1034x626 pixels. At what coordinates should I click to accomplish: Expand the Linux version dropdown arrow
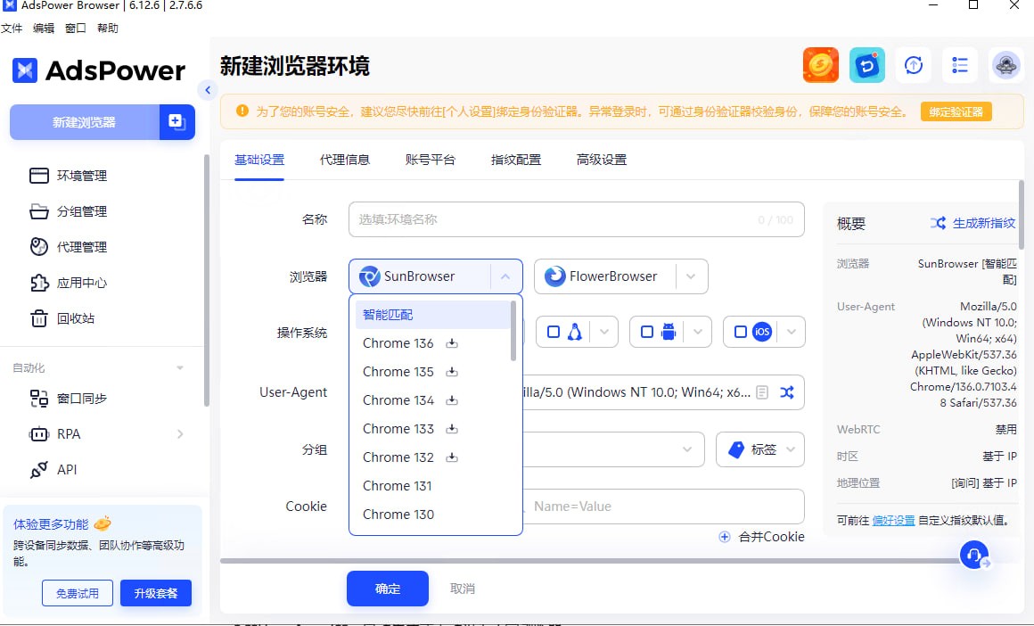point(604,332)
